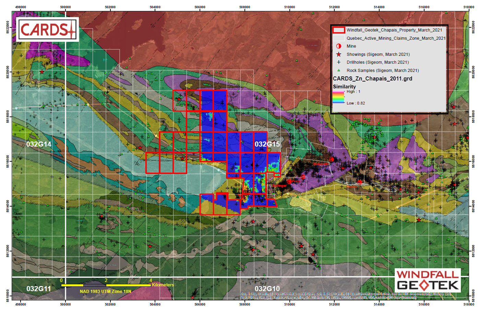The height and width of the screenshot is (310, 478).
Task: Click the 032G10 map sheet label
Action: tap(267, 289)
